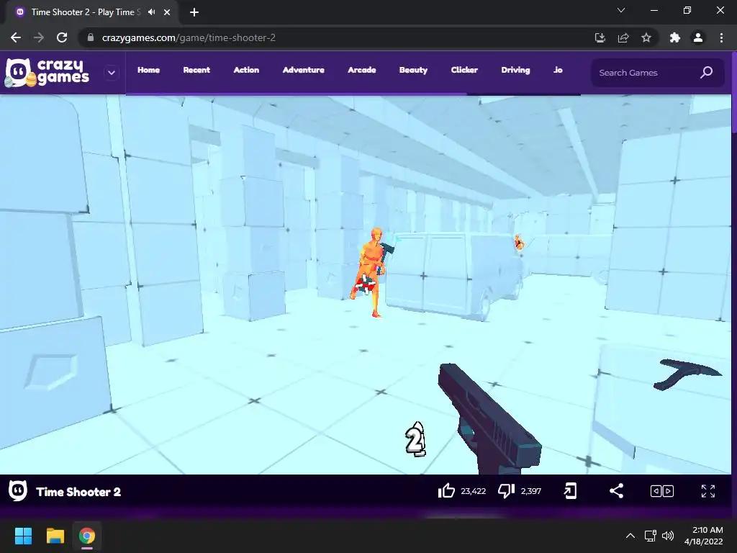Share this page from address bar
The width and height of the screenshot is (737, 553).
point(623,37)
